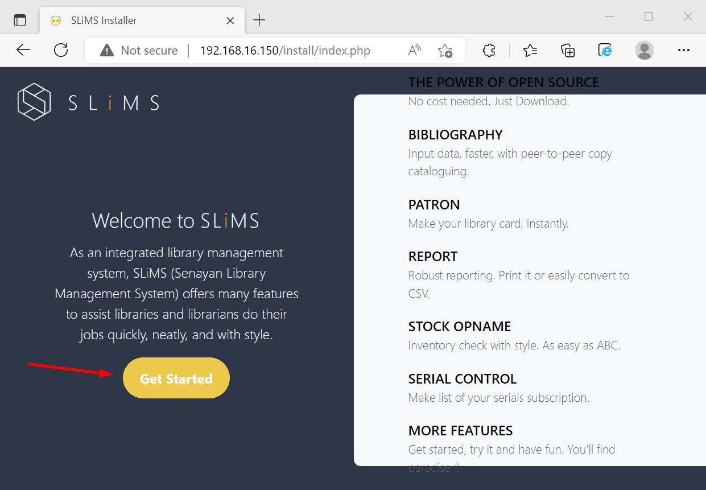Expand the Settings and more menu
This screenshot has width=706, height=490.
click(684, 51)
